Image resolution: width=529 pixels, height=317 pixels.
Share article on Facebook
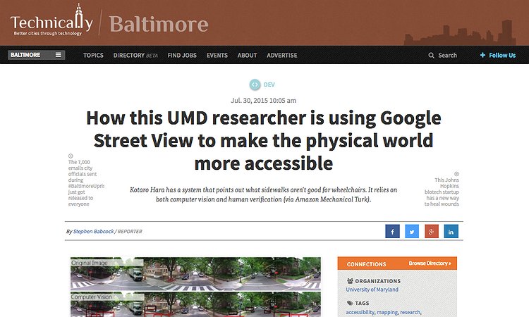point(392,232)
